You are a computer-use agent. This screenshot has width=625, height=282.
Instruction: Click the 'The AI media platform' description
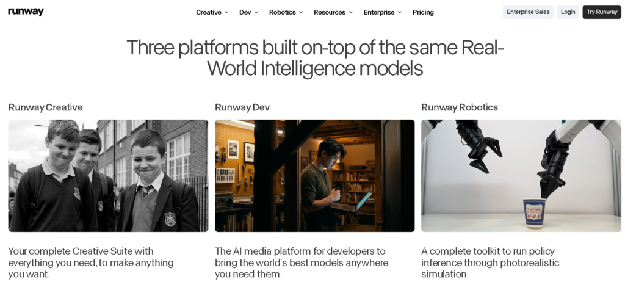pyautogui.click(x=302, y=262)
